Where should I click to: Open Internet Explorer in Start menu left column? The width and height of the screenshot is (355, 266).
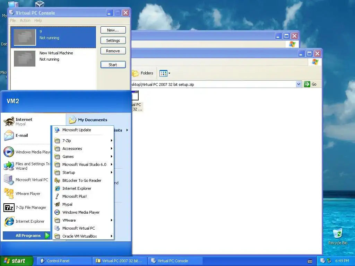click(x=27, y=221)
